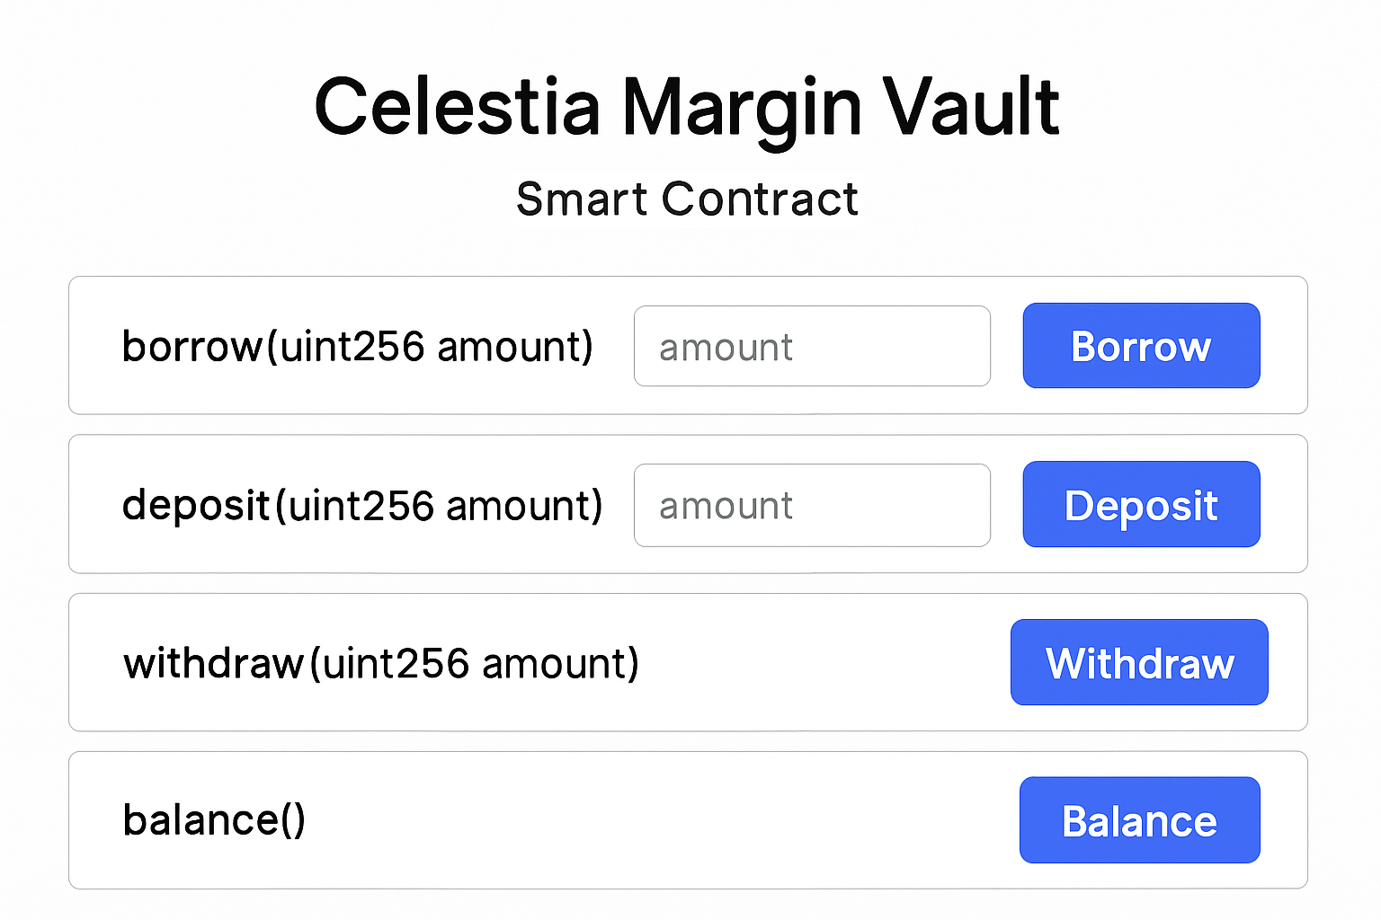Image resolution: width=1381 pixels, height=920 pixels.
Task: Select the borrow(uint256 amount) function label
Action: [x=358, y=346]
